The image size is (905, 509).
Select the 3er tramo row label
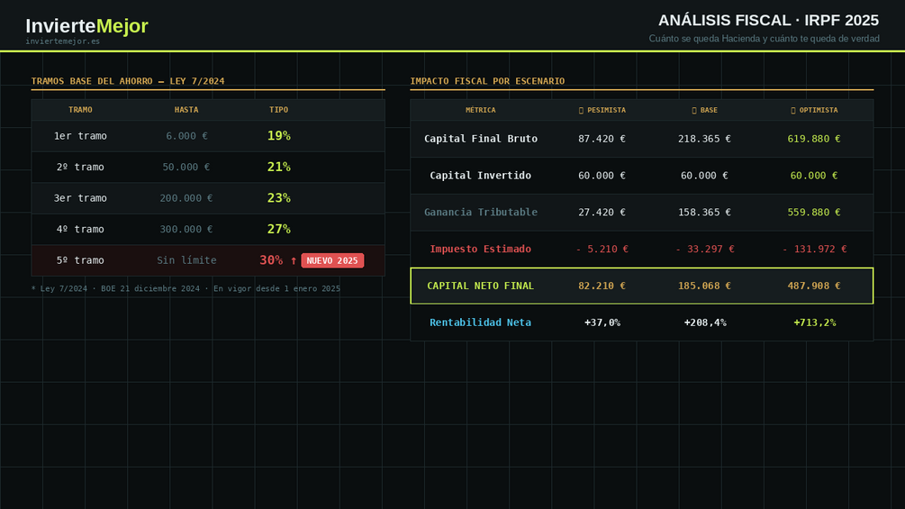pos(80,198)
